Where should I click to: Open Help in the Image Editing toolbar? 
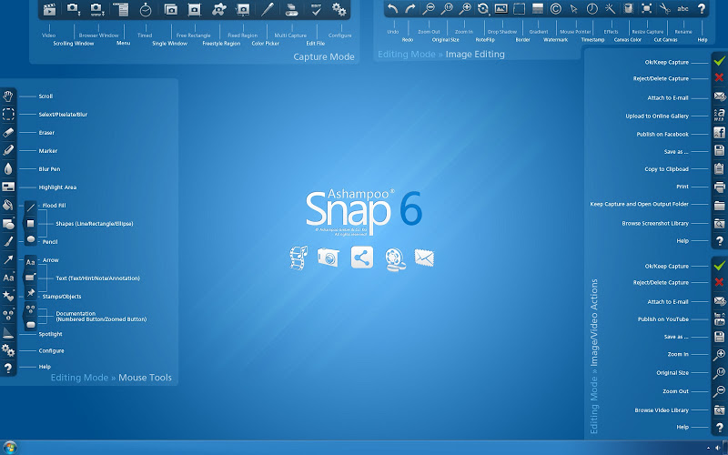702,8
